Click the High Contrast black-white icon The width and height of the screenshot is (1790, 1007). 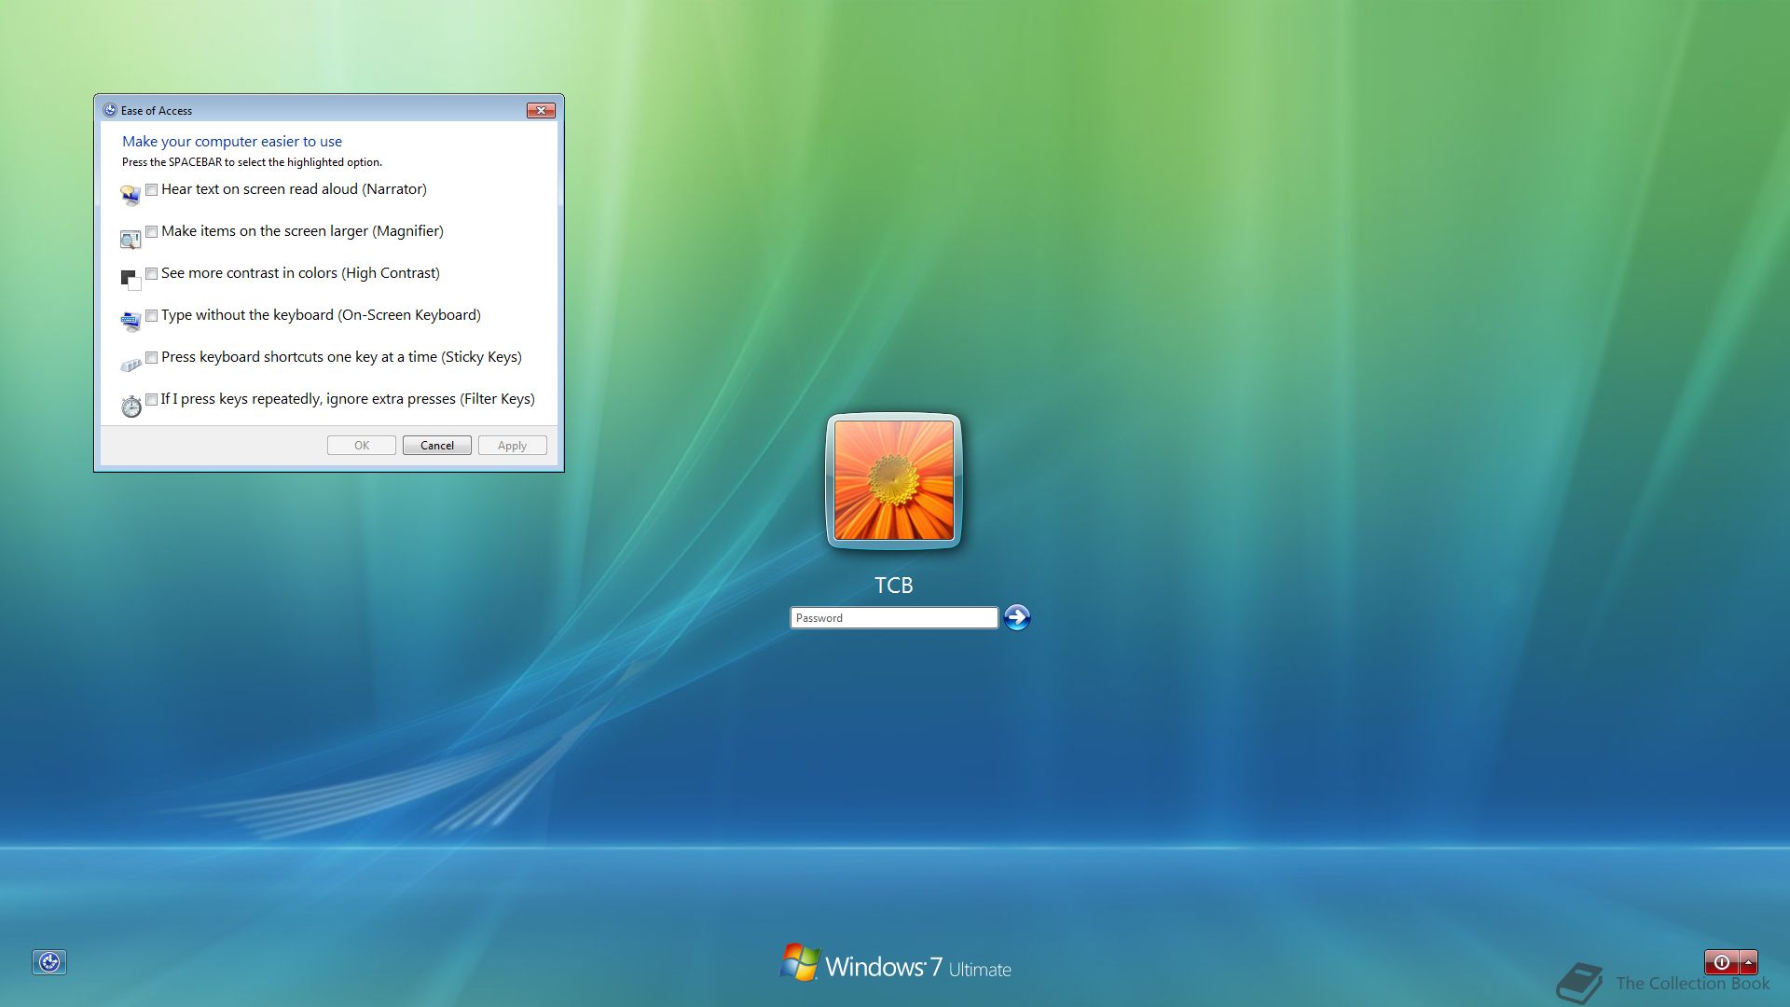click(131, 280)
